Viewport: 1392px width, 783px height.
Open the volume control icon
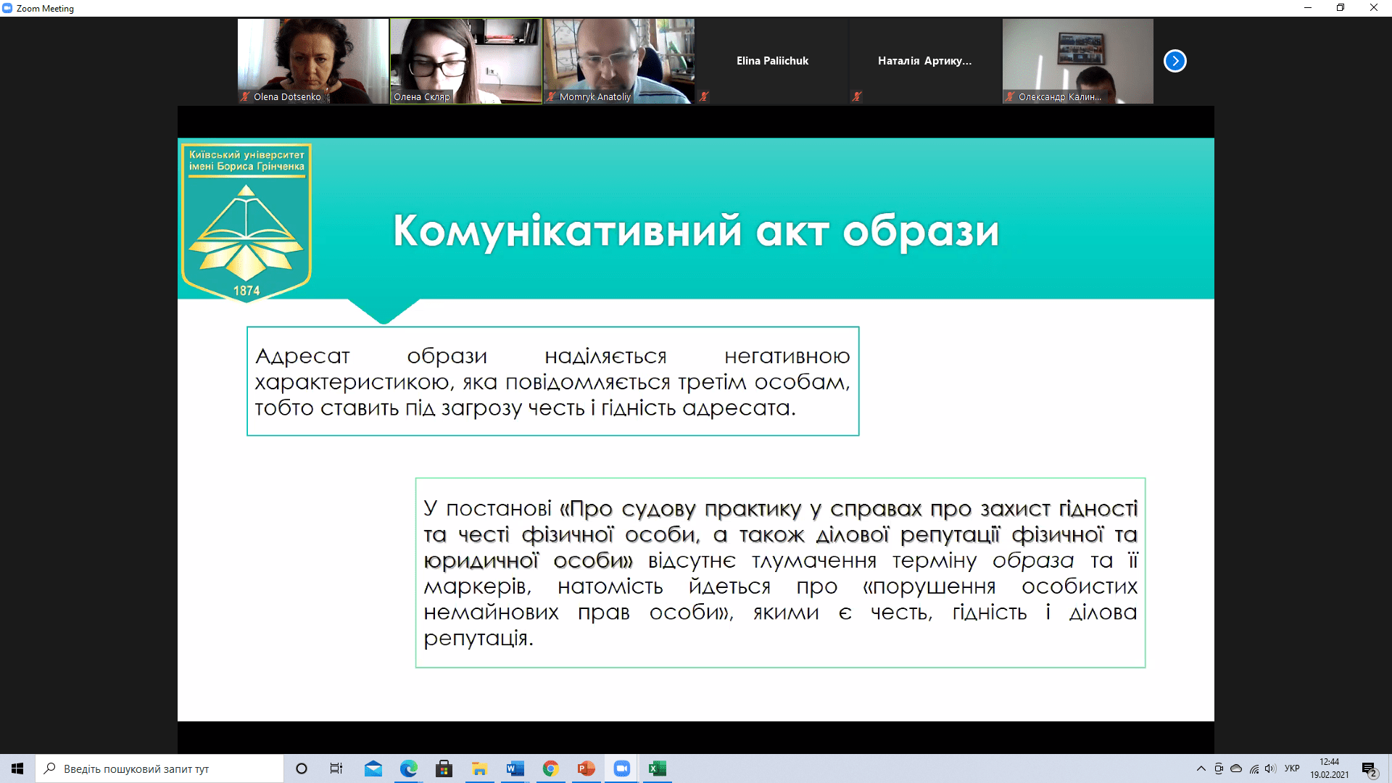click(x=1270, y=768)
